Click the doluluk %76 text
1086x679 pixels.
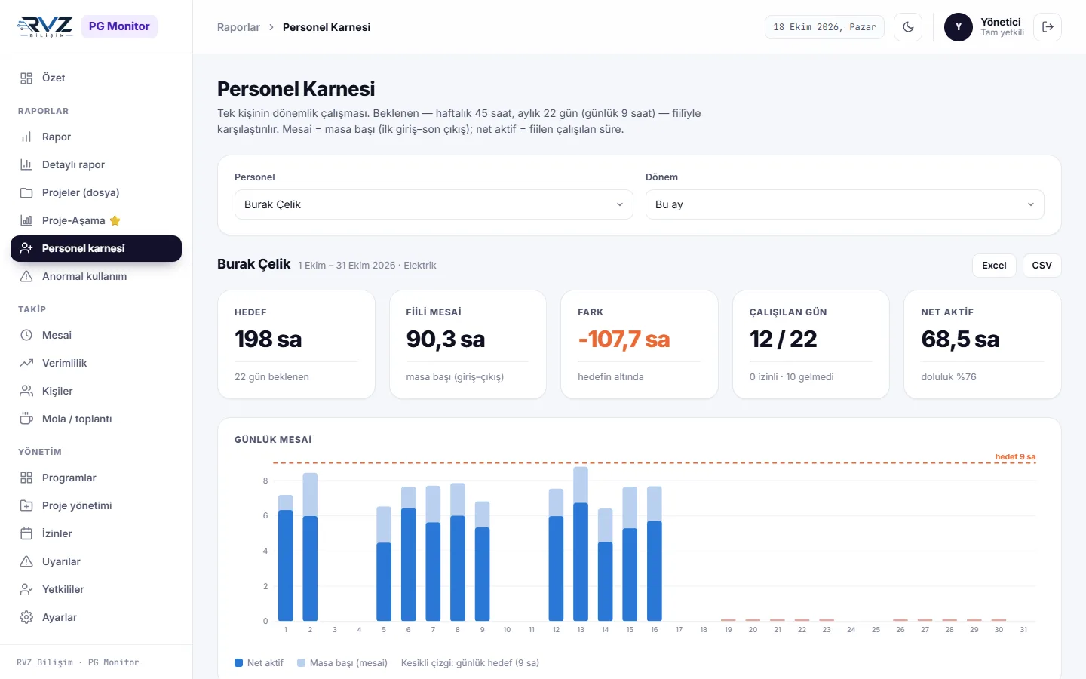[948, 377]
